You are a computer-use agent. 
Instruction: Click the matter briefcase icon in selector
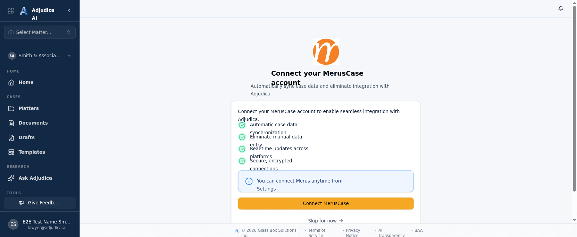[11, 32]
